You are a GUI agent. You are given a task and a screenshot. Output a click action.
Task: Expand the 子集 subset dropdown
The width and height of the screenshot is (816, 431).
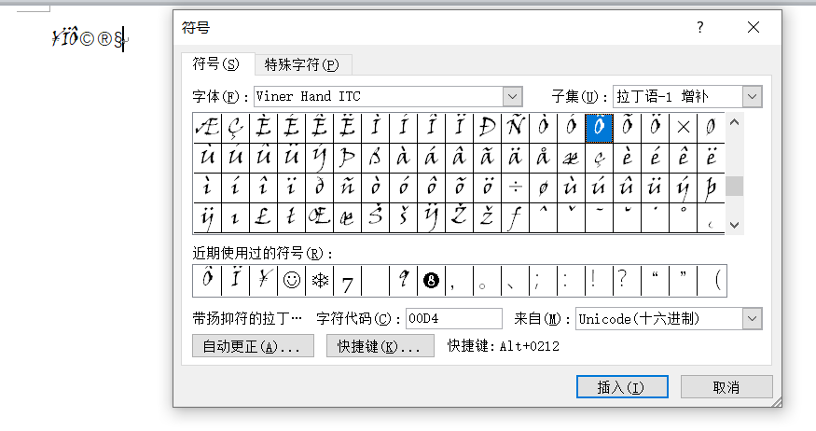[x=753, y=96]
